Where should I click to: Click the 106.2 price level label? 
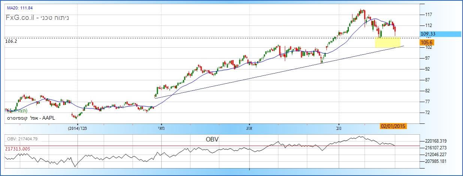pyautogui.click(x=11, y=41)
